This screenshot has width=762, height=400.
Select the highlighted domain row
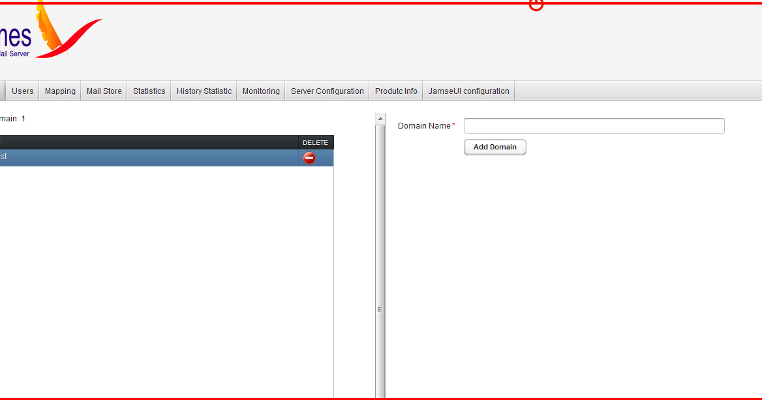(130, 157)
